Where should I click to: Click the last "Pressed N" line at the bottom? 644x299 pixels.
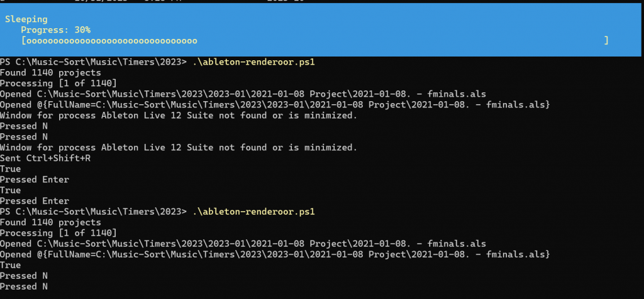[x=24, y=286]
